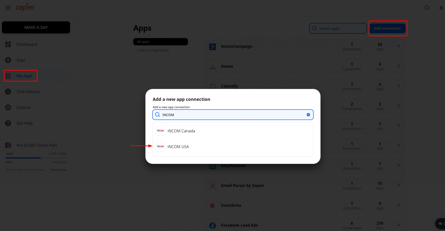Select the iNCOM USA app logo
This screenshot has height=231, width=445.
160,147
